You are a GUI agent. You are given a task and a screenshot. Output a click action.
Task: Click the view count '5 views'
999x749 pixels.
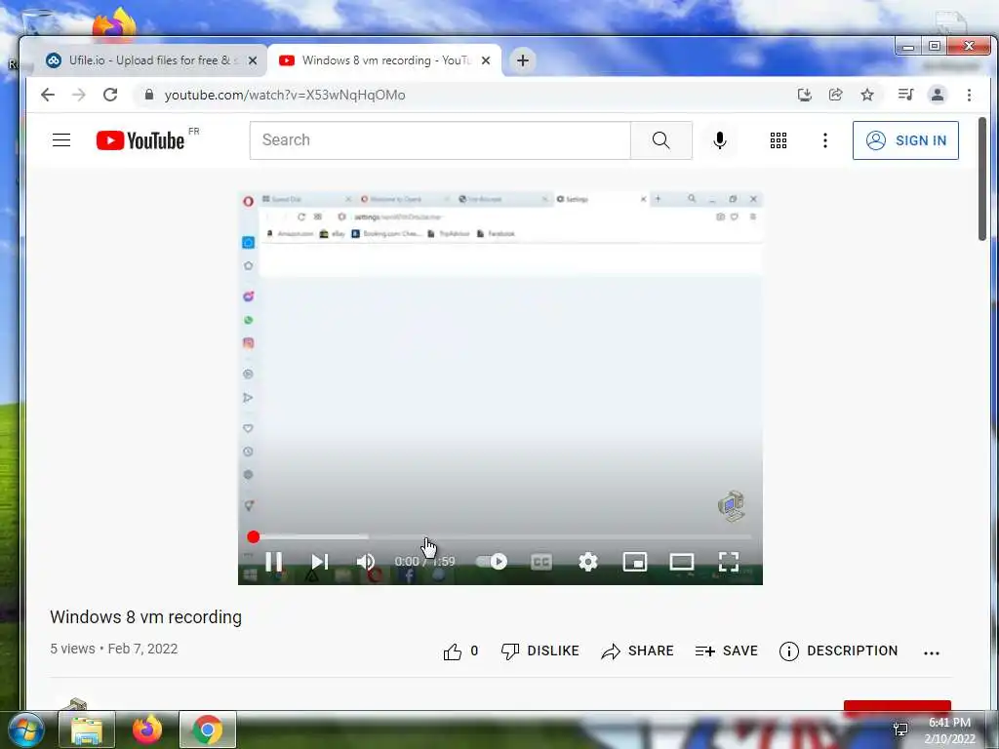tap(72, 649)
